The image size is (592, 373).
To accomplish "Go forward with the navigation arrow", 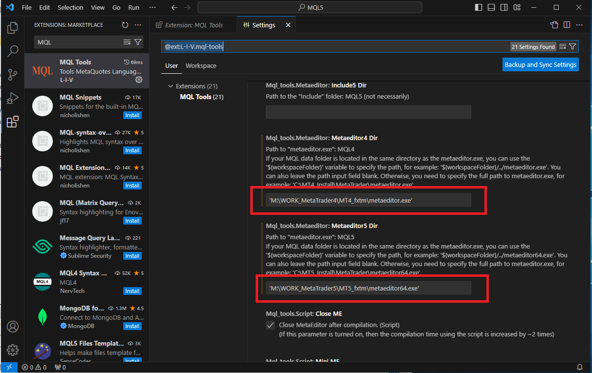I will coord(188,7).
